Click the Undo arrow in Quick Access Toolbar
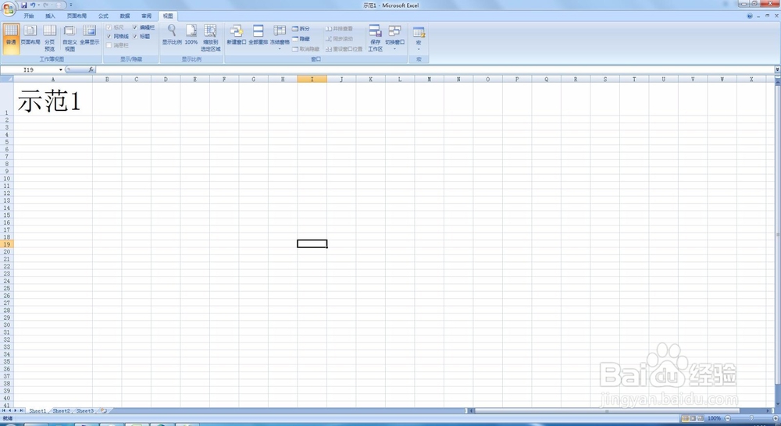781x426 pixels. tap(32, 5)
